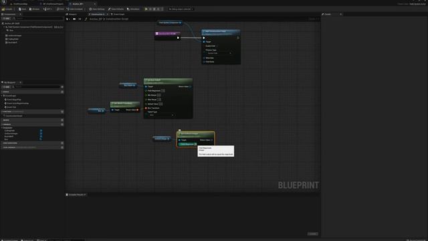This screenshot has width=428, height=241.
Task: Click Add button in Components panel
Action: coord(6,18)
